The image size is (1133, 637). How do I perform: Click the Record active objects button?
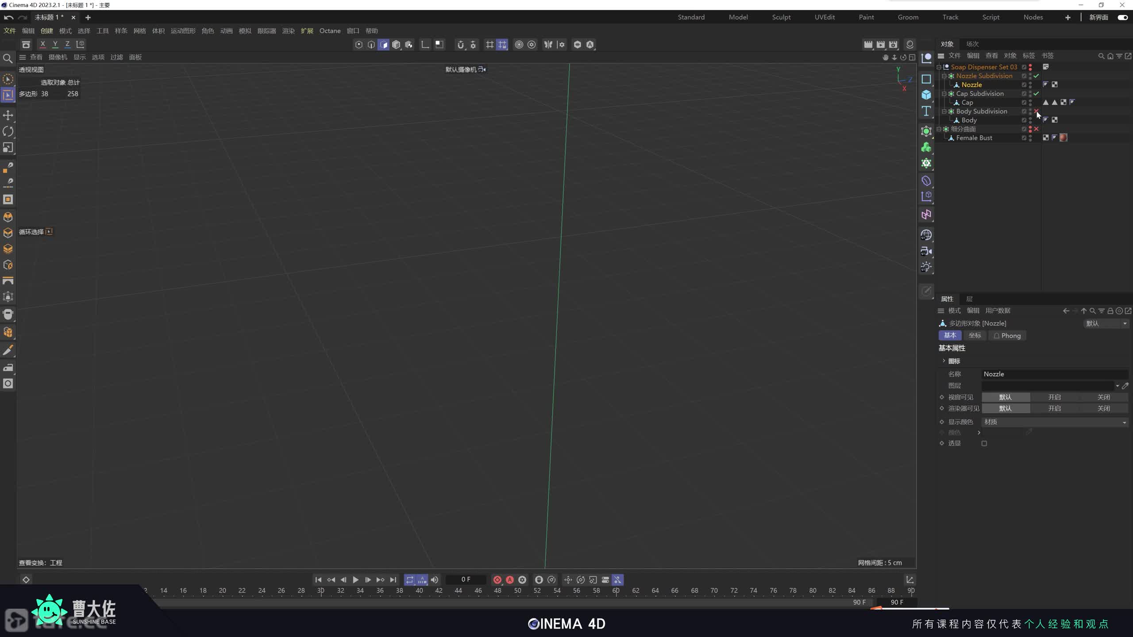click(x=497, y=579)
